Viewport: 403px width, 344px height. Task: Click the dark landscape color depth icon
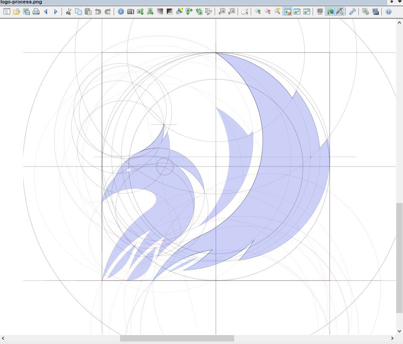[x=170, y=11]
